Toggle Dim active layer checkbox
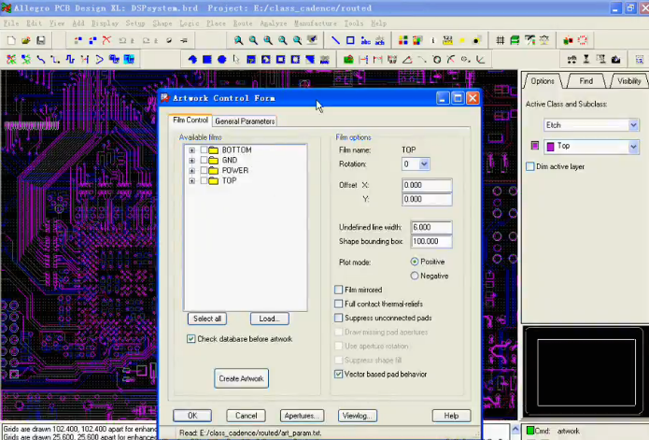 tap(530, 166)
